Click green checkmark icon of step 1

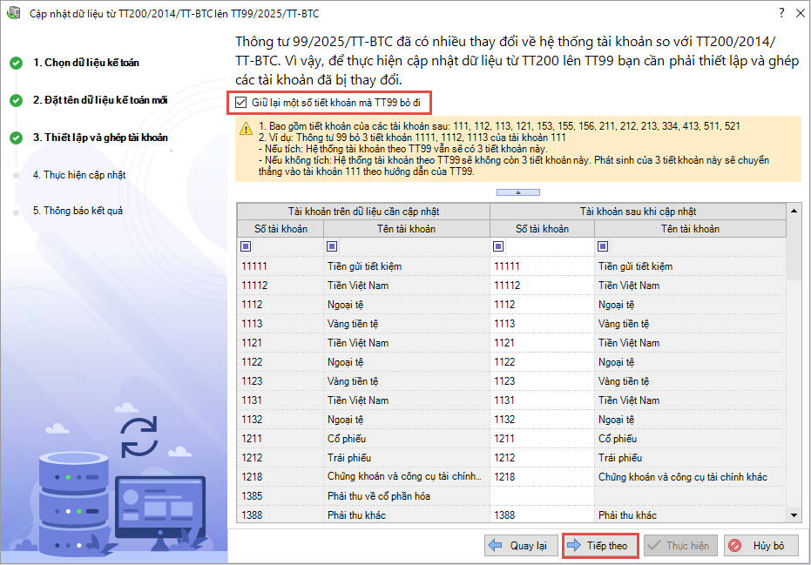[16, 63]
